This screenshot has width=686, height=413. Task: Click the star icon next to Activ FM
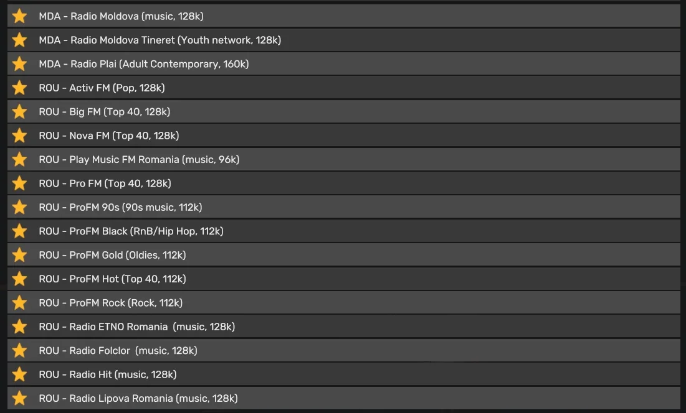tap(20, 88)
